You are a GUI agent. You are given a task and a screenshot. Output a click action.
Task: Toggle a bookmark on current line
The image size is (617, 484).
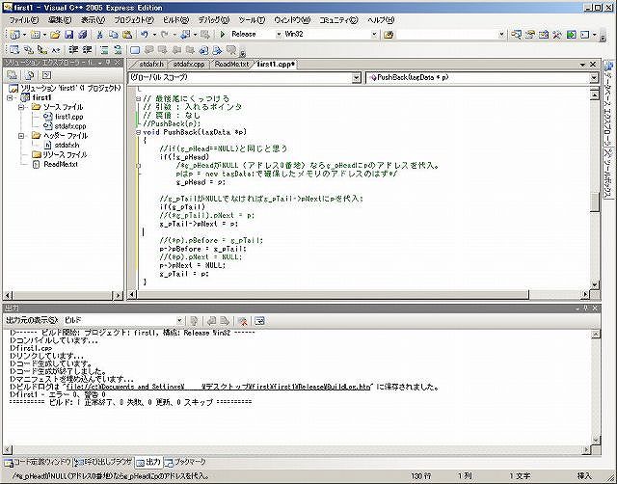click(x=135, y=50)
